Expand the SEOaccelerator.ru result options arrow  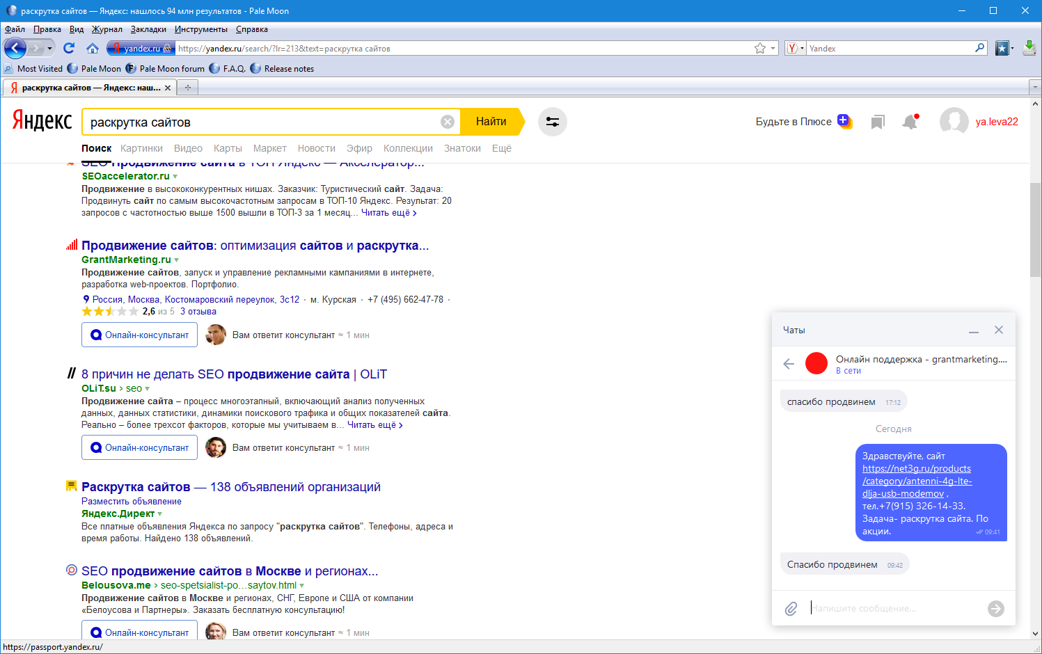pyautogui.click(x=175, y=177)
